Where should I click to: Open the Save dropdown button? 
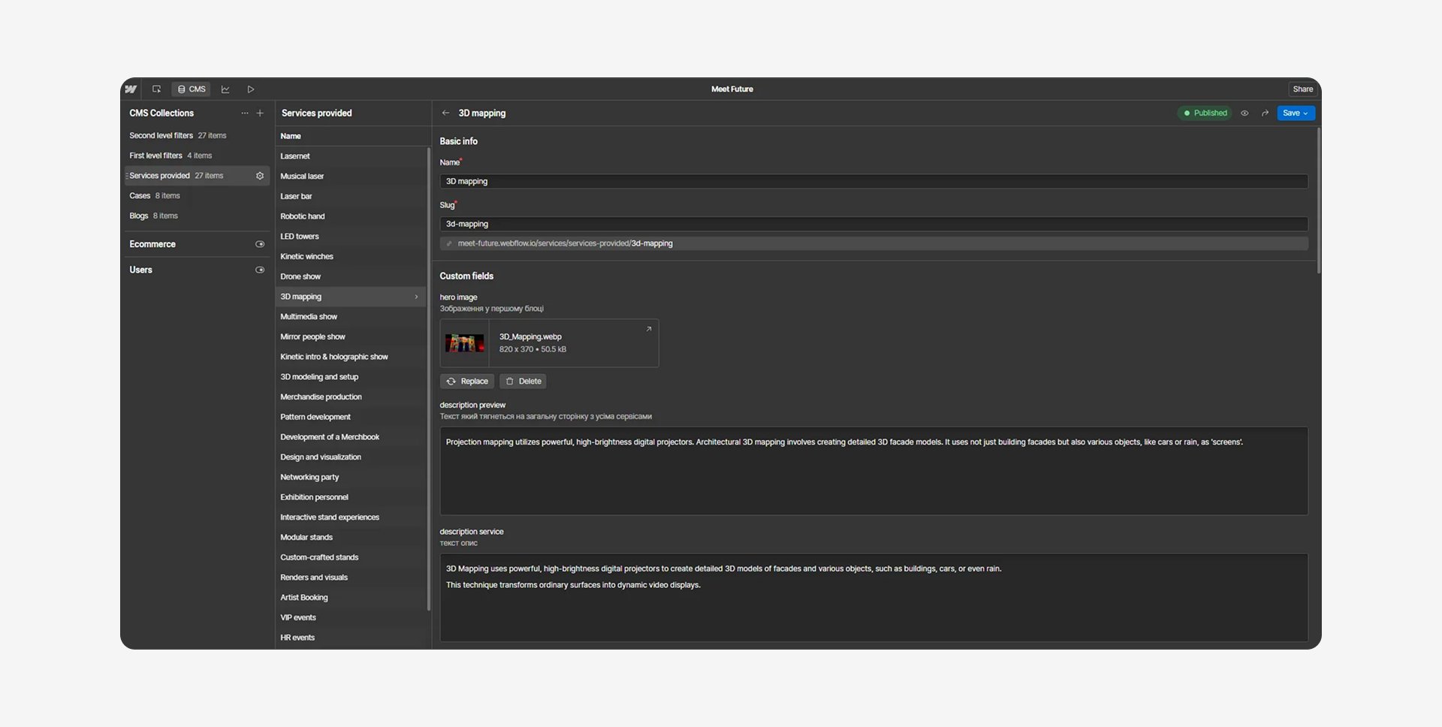[1296, 113]
